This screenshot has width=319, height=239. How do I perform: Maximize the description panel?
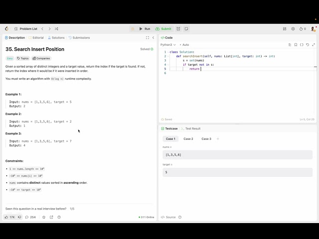point(148,38)
